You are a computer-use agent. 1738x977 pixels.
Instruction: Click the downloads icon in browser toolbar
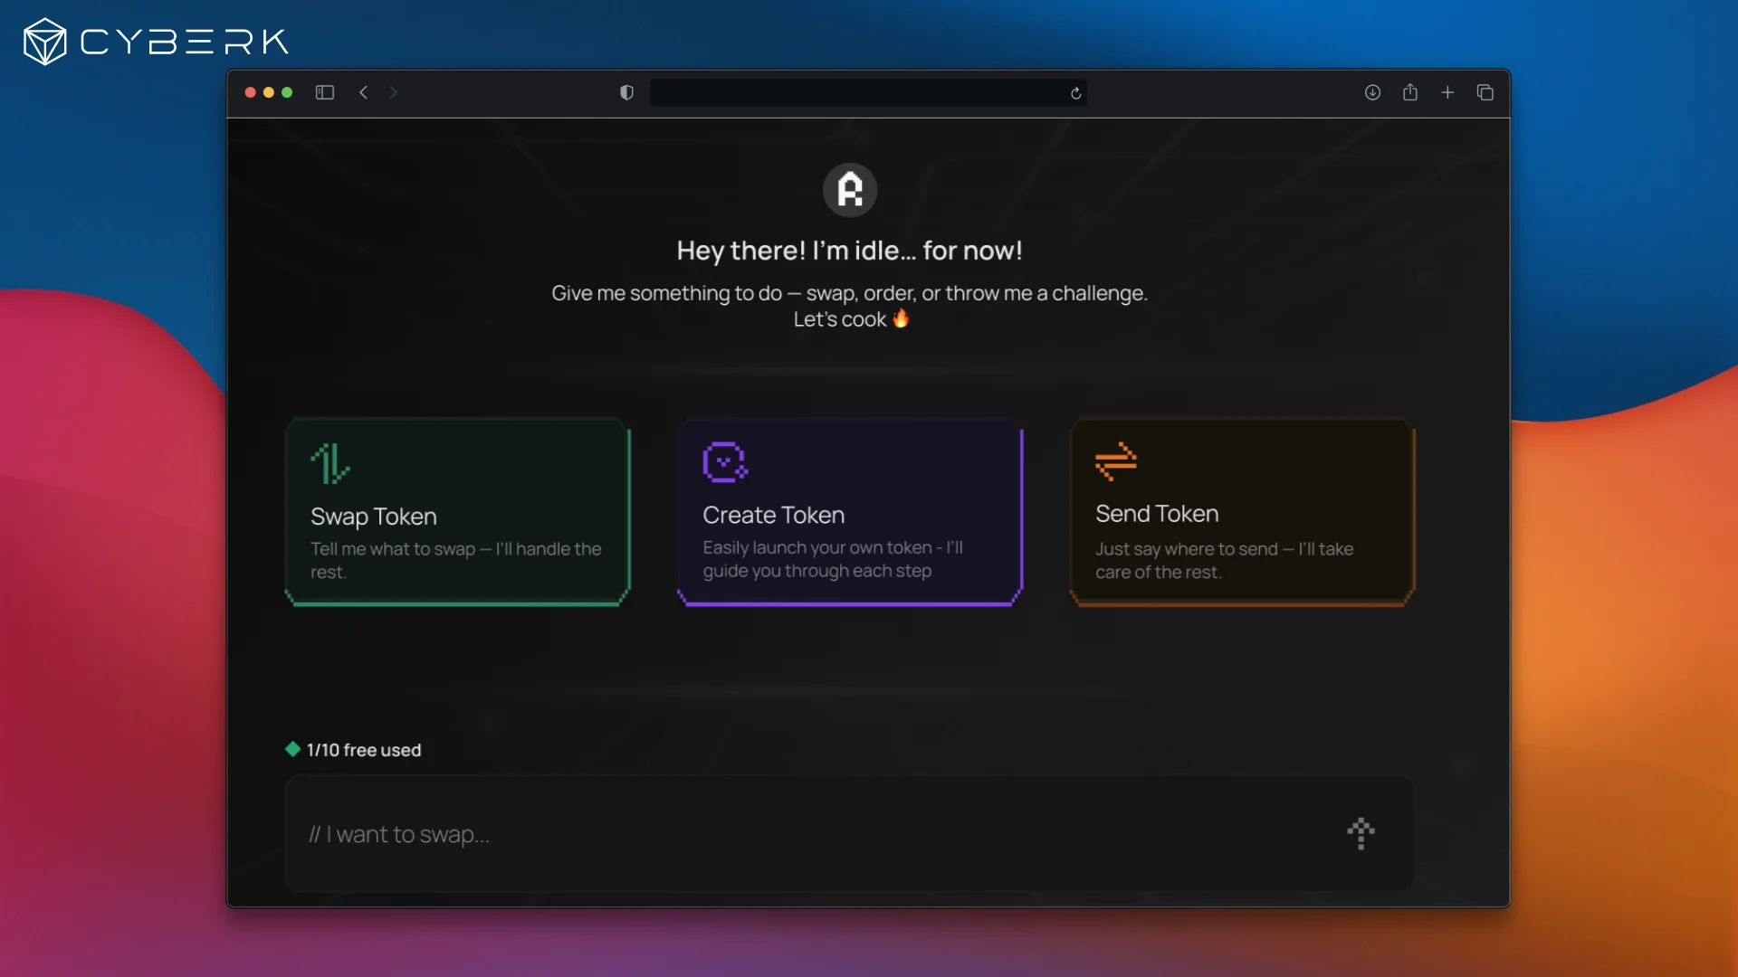tap(1372, 92)
